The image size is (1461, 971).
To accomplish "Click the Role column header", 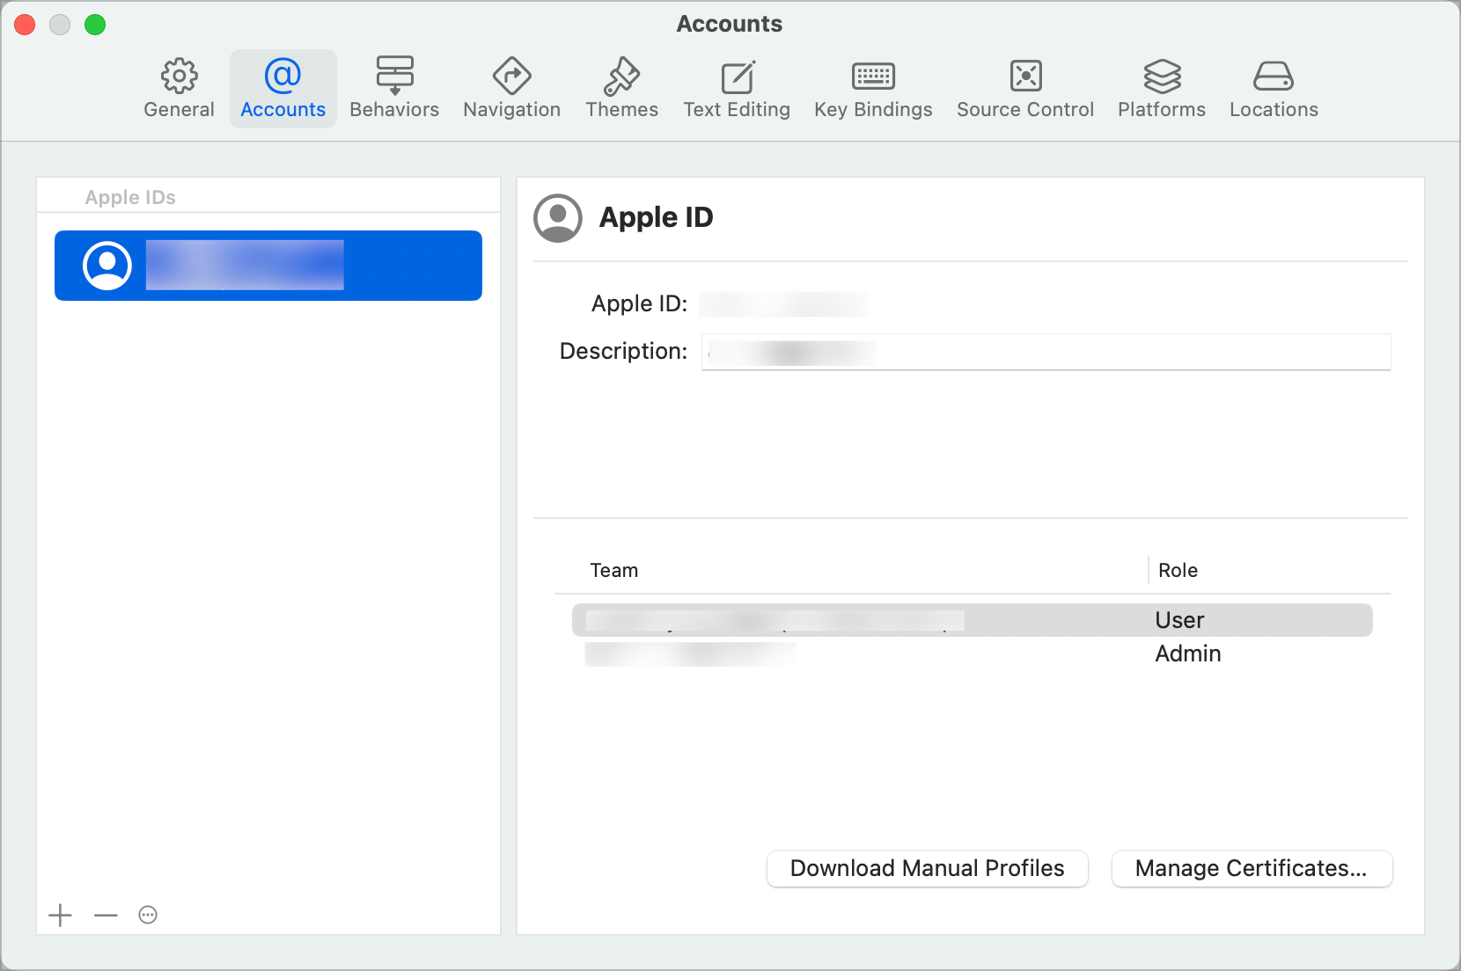I will click(1178, 570).
